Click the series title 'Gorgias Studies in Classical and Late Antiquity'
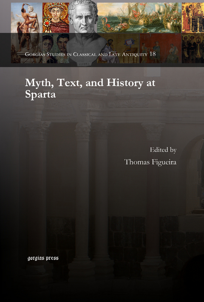The height and width of the screenshot is (302, 204). click(86, 54)
